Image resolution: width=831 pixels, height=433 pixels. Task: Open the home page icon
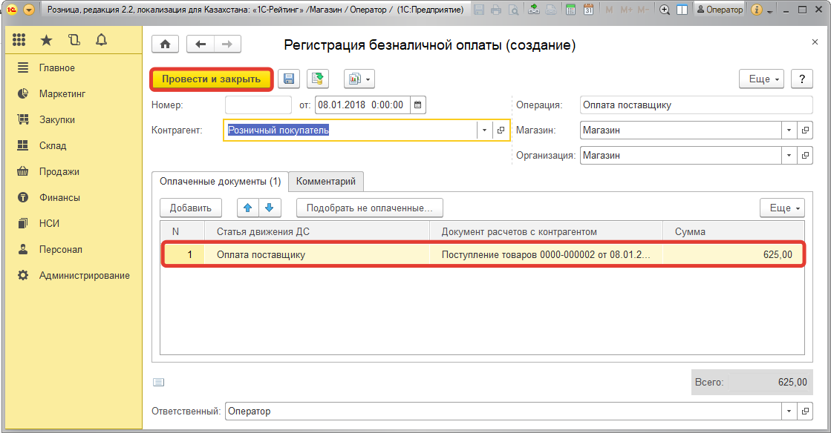[165, 44]
